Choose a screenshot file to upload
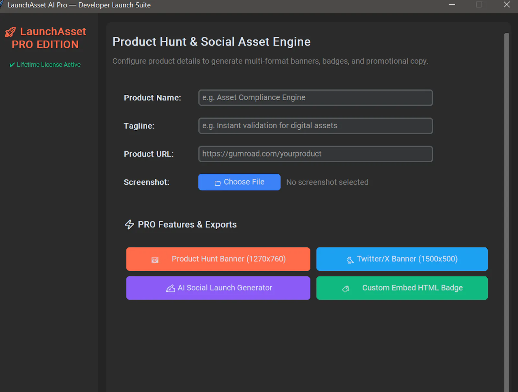The width and height of the screenshot is (518, 392). 239,182
